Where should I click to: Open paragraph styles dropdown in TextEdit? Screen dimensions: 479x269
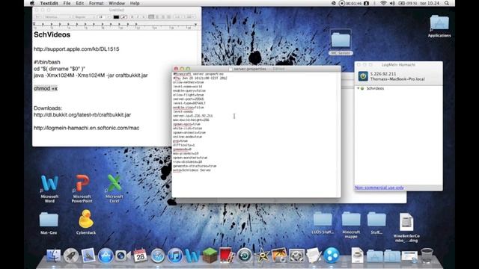tap(38, 17)
